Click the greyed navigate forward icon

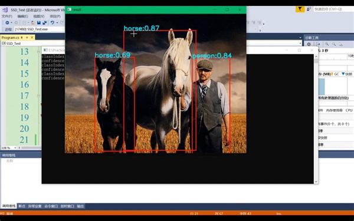click(x=16, y=22)
